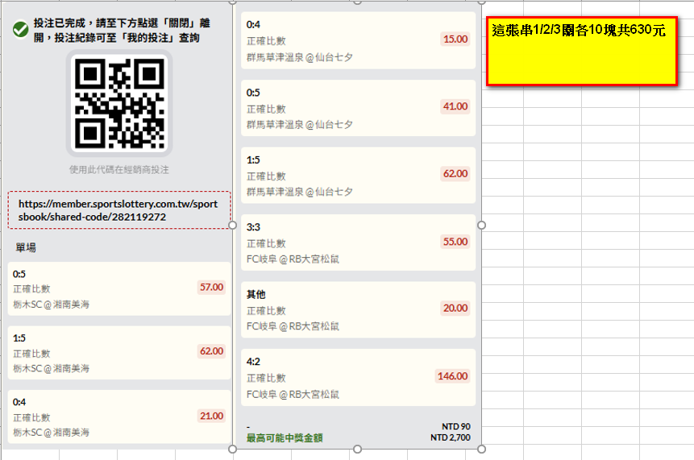Click the left-middle resize handle of picture
The height and width of the screenshot is (460, 694).
[233, 226]
